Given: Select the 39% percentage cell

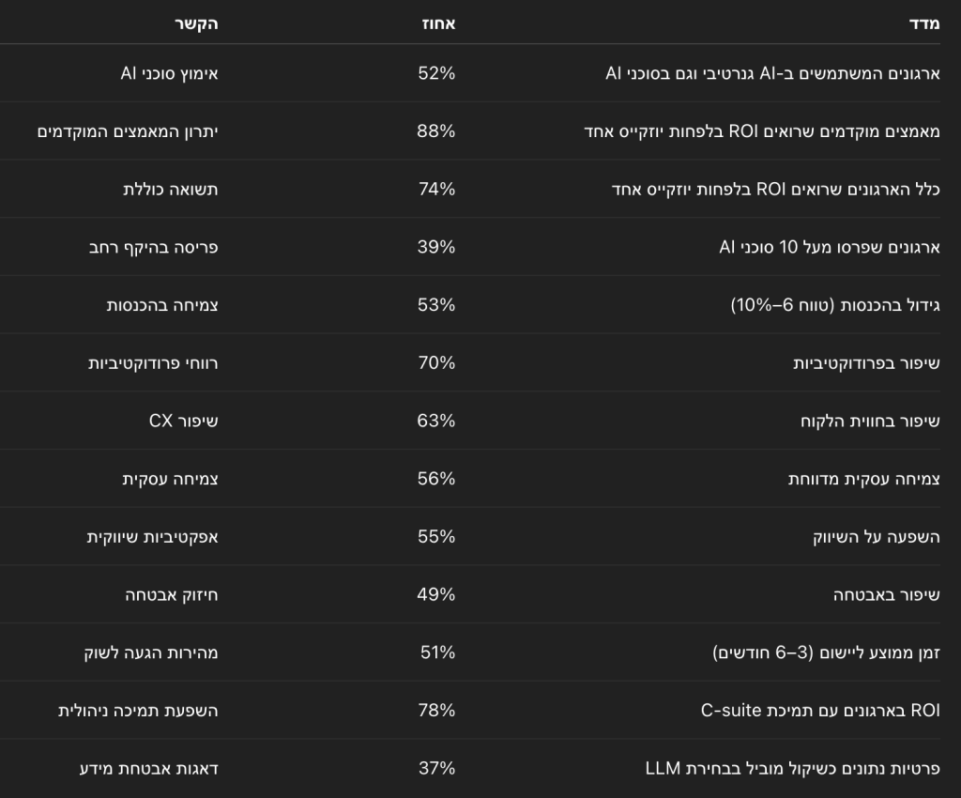Looking at the screenshot, I should pyautogui.click(x=436, y=246).
